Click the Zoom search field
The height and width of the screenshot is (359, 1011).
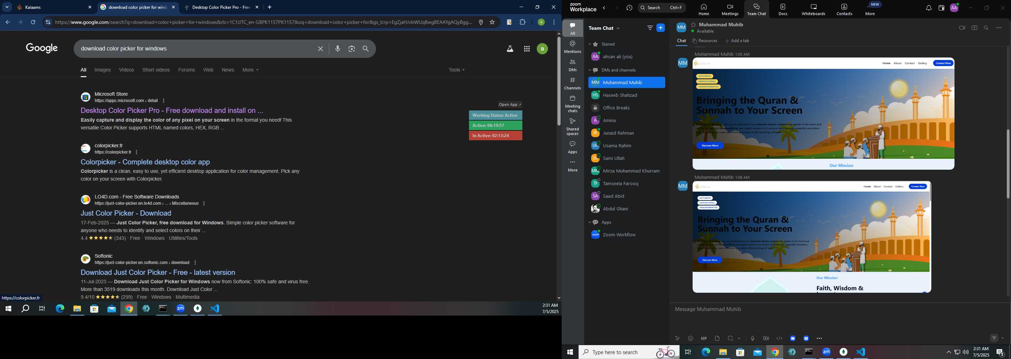click(x=662, y=7)
